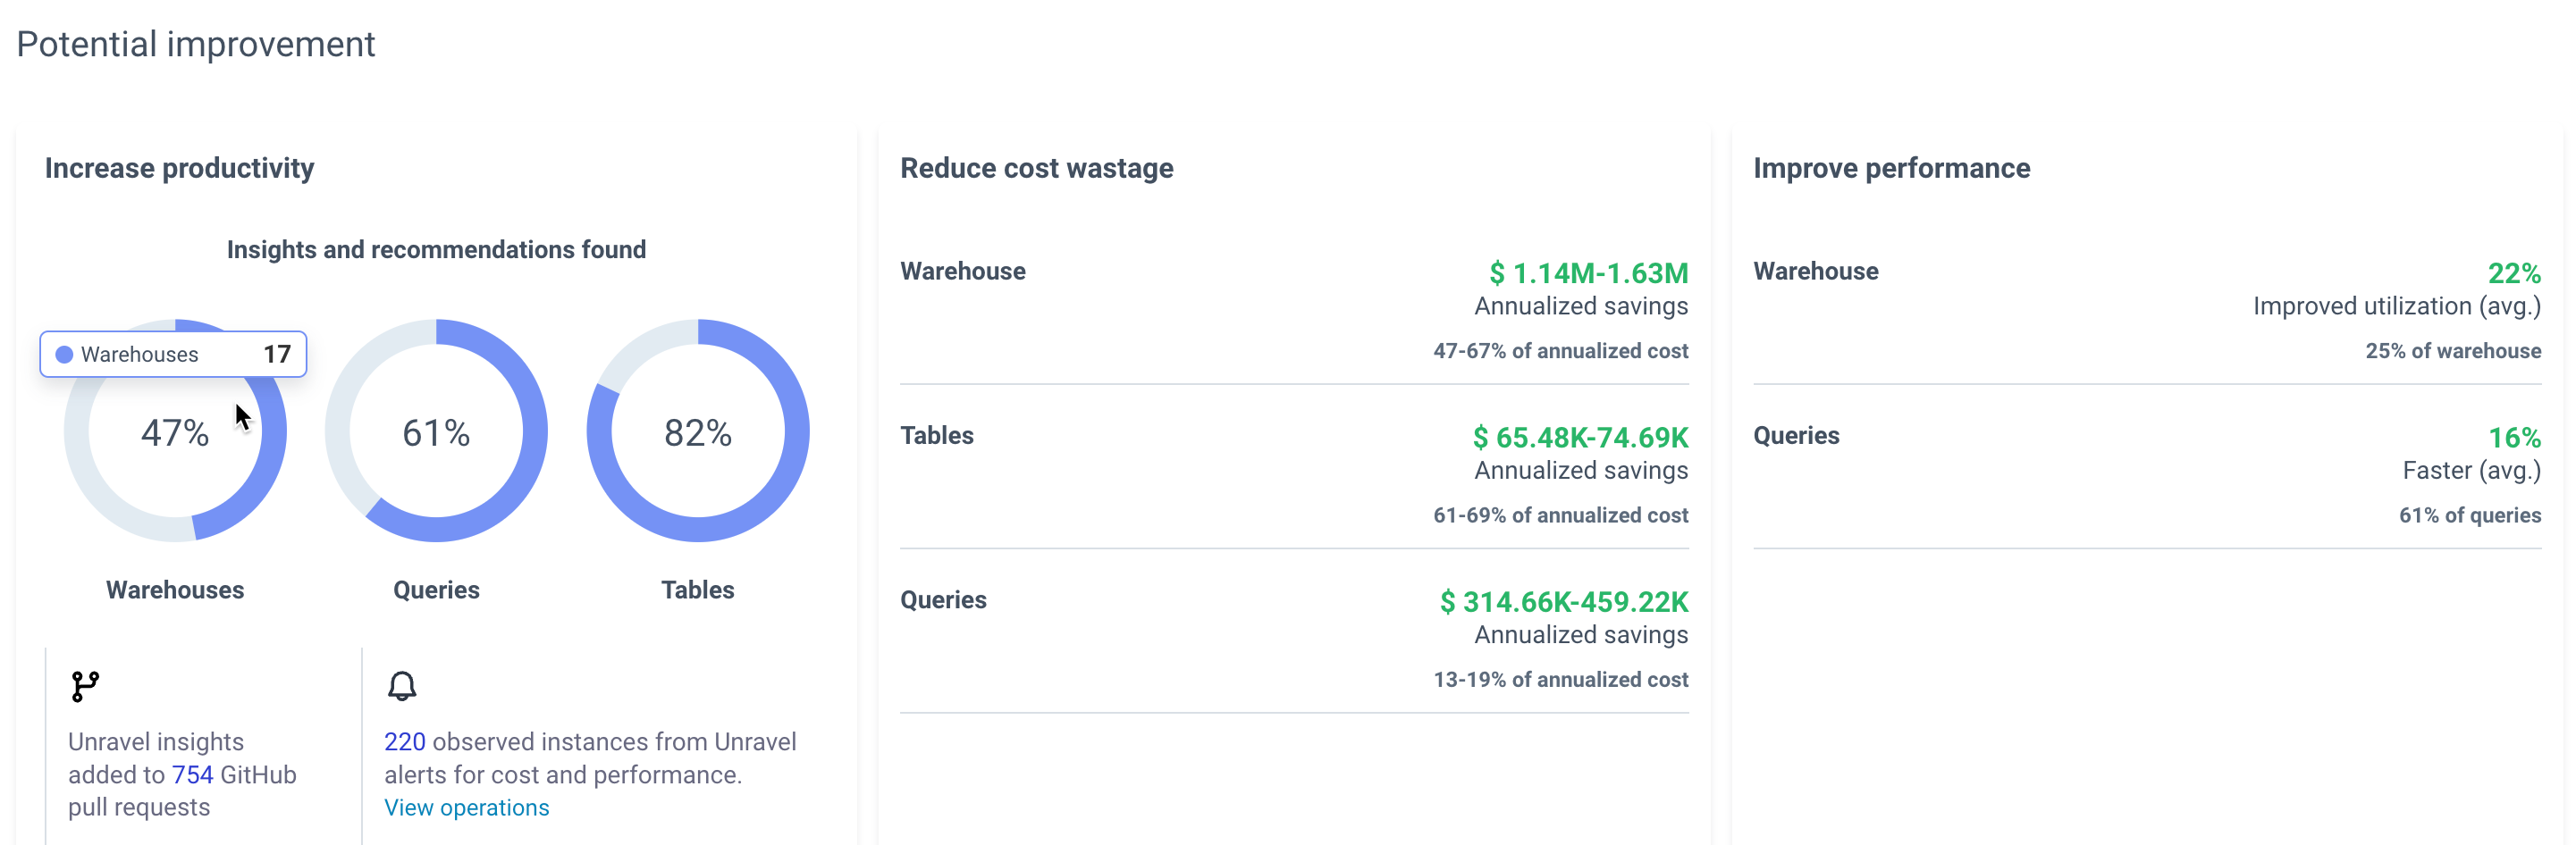Click Queries savings $ 314.66K-459.22K value
Screen dimensions: 2576x845
point(1563,601)
